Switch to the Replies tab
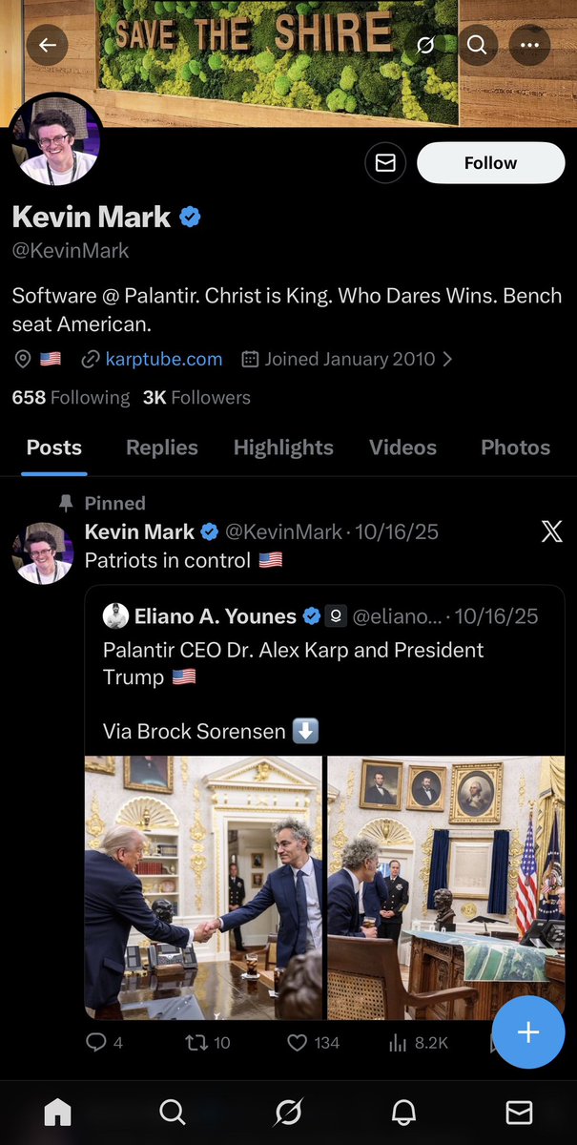The image size is (577, 1145). point(162,448)
